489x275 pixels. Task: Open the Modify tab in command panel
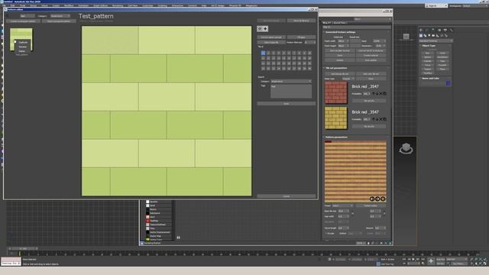coord(427,31)
